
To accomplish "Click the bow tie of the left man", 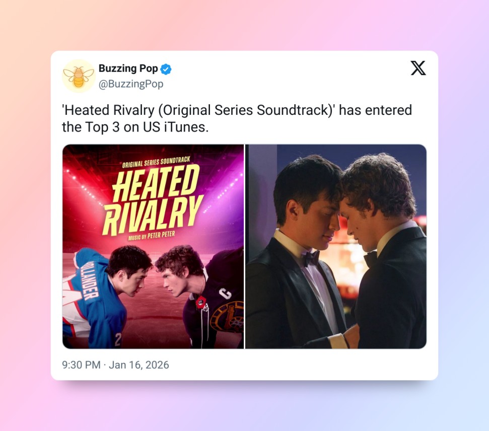I will pyautogui.click(x=311, y=258).
